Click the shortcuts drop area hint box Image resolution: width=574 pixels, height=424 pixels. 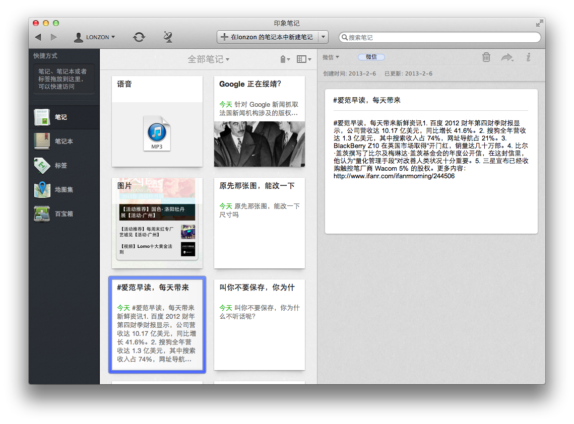[x=64, y=79]
